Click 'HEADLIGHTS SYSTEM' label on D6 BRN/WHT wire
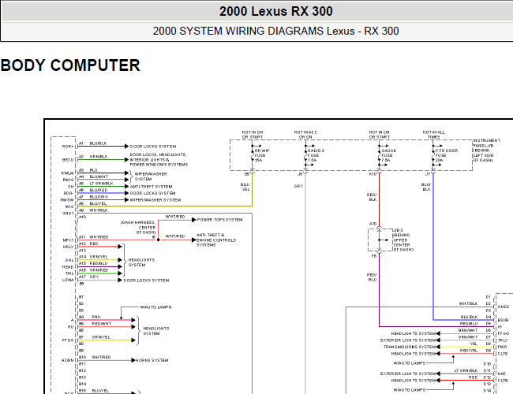 pos(414,333)
